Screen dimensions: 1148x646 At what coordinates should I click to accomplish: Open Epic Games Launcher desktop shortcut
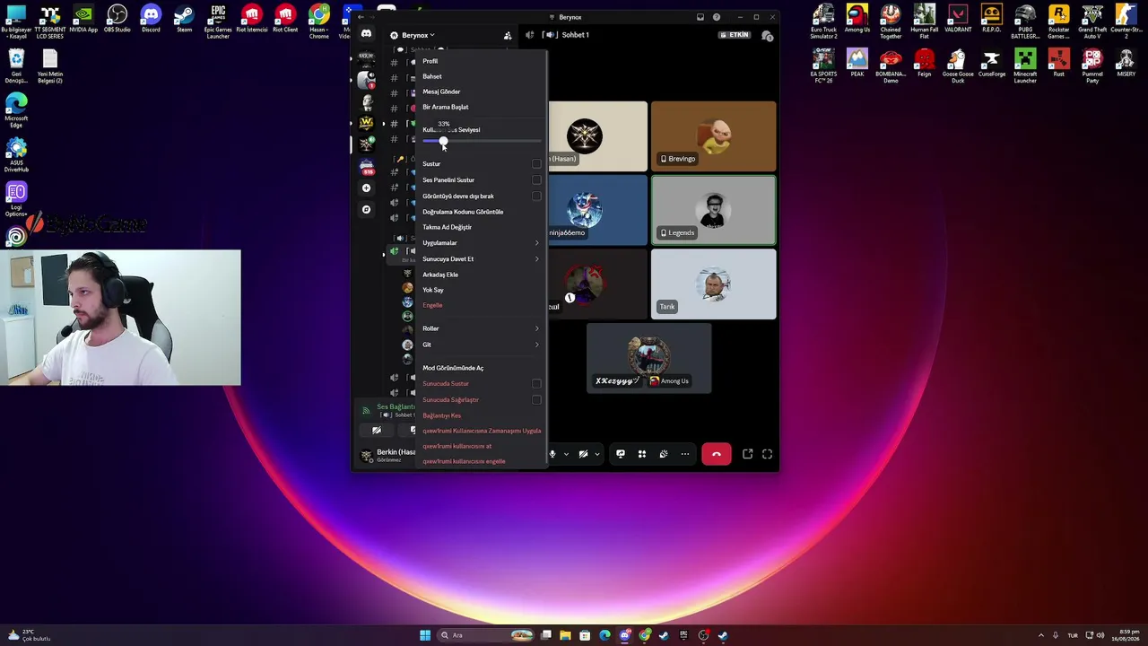(218, 22)
